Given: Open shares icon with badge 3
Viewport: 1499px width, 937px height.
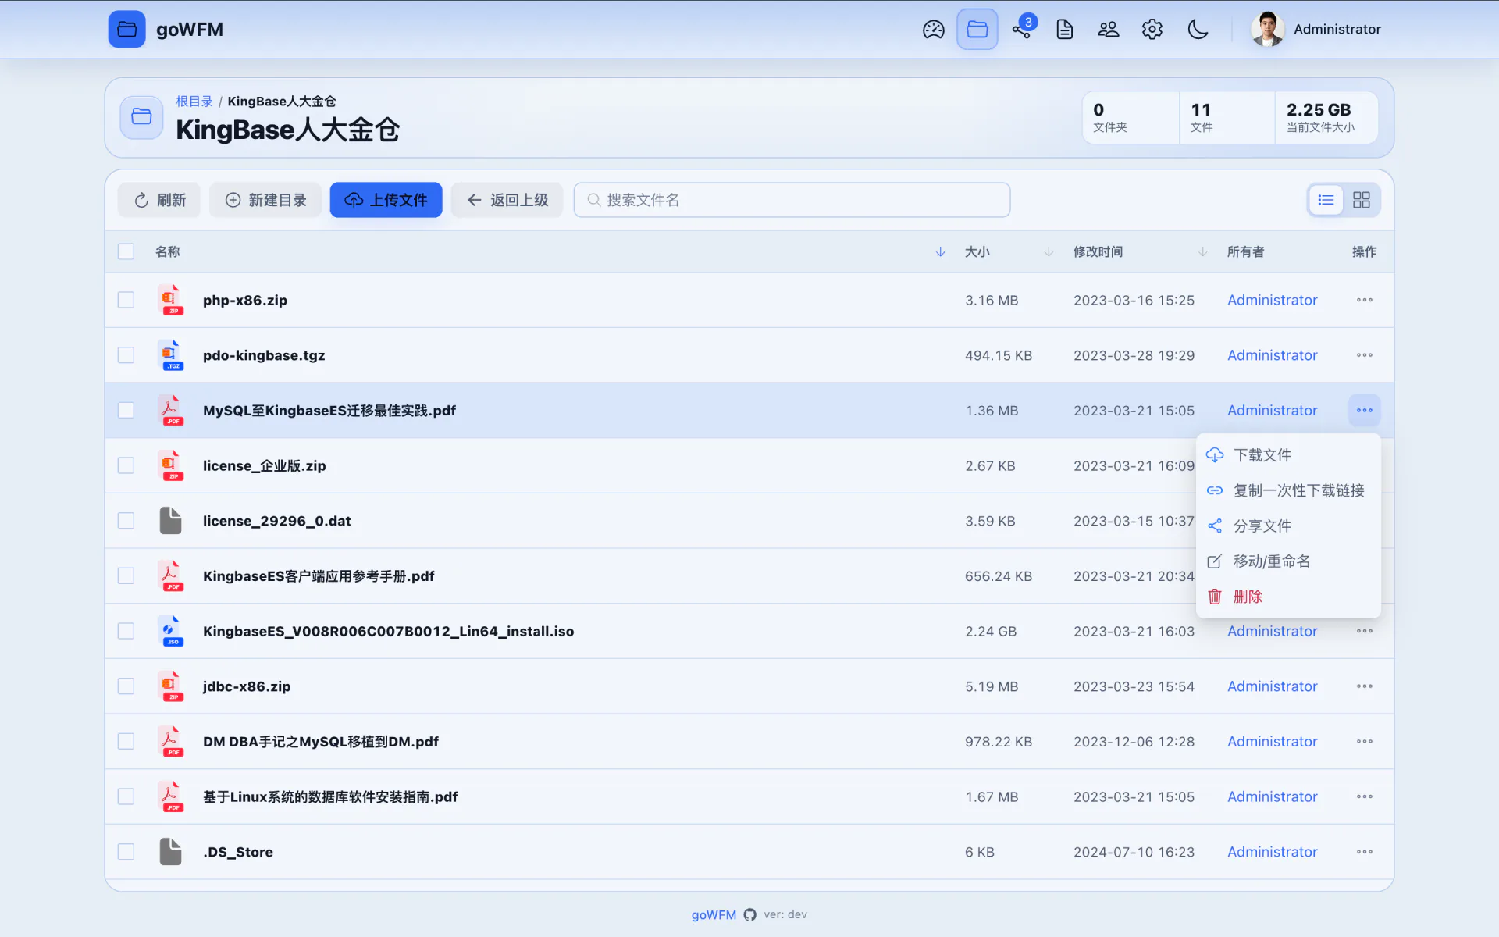Looking at the screenshot, I should (1022, 29).
